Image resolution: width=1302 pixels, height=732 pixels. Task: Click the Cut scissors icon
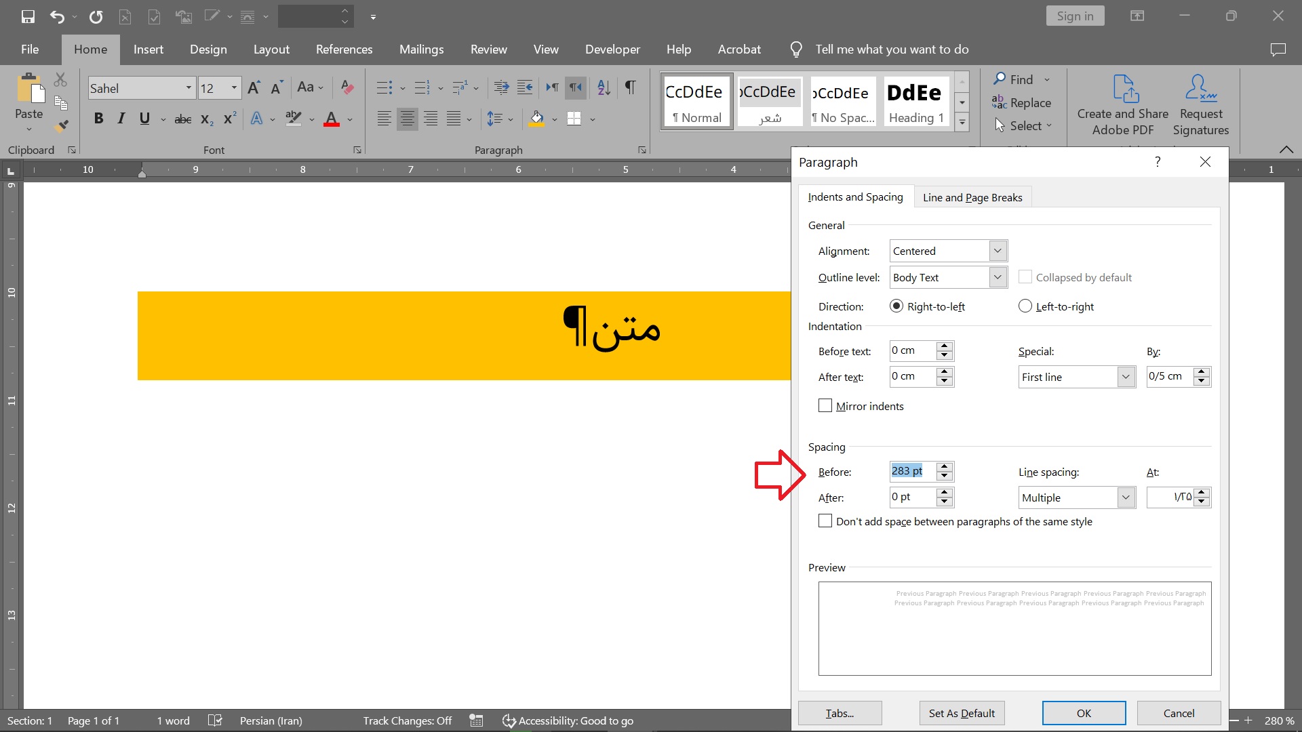coord(60,80)
